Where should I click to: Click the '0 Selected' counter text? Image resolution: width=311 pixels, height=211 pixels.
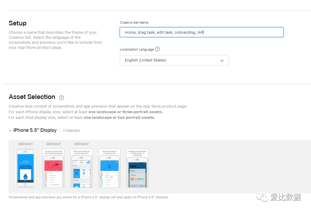click(71, 131)
